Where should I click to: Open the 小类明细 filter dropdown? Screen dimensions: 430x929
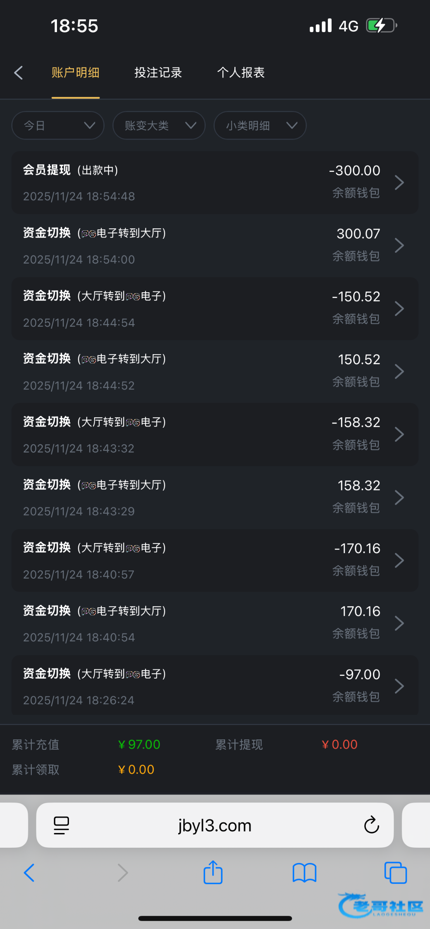(x=260, y=125)
